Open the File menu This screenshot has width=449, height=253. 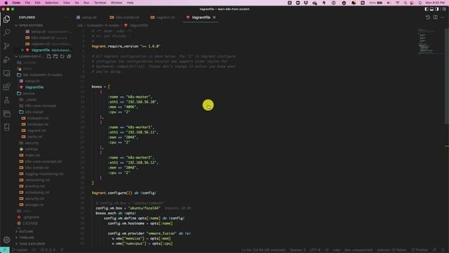(27, 3)
